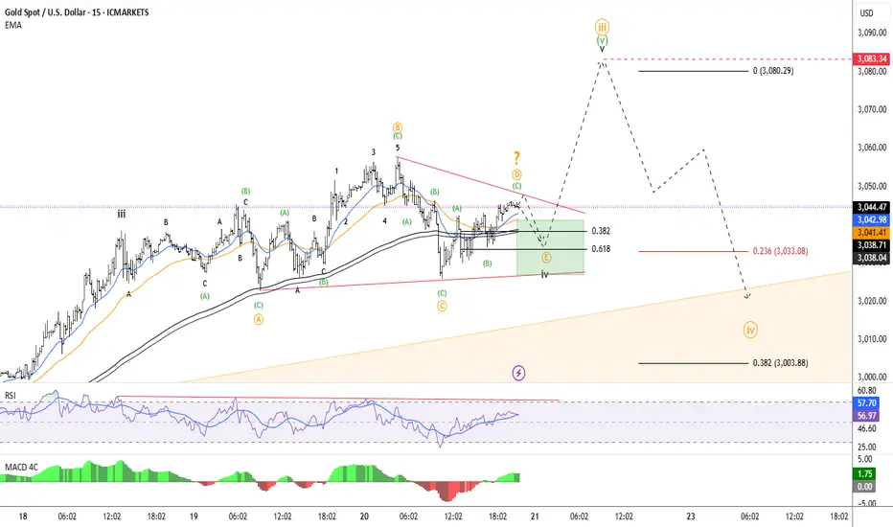Select the orange circled iv wave label
This screenshot has height=527, width=893.
pyautogui.click(x=750, y=330)
